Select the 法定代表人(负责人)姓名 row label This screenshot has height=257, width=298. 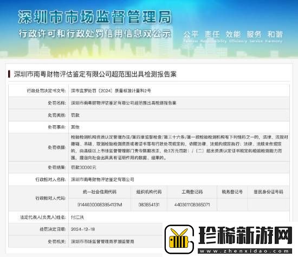tap(43, 217)
